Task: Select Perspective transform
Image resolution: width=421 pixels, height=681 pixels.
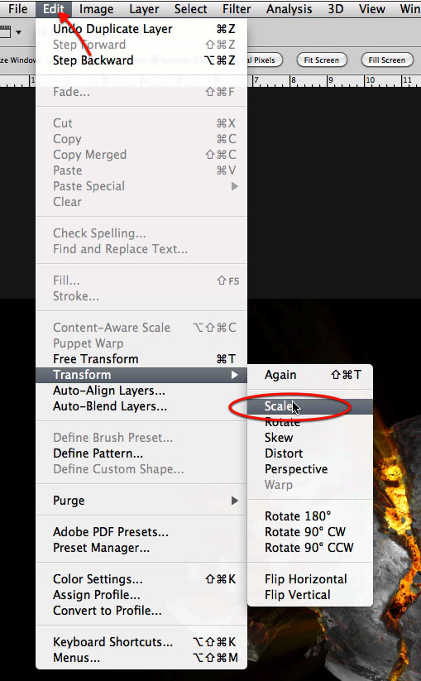Action: [x=310, y=469]
